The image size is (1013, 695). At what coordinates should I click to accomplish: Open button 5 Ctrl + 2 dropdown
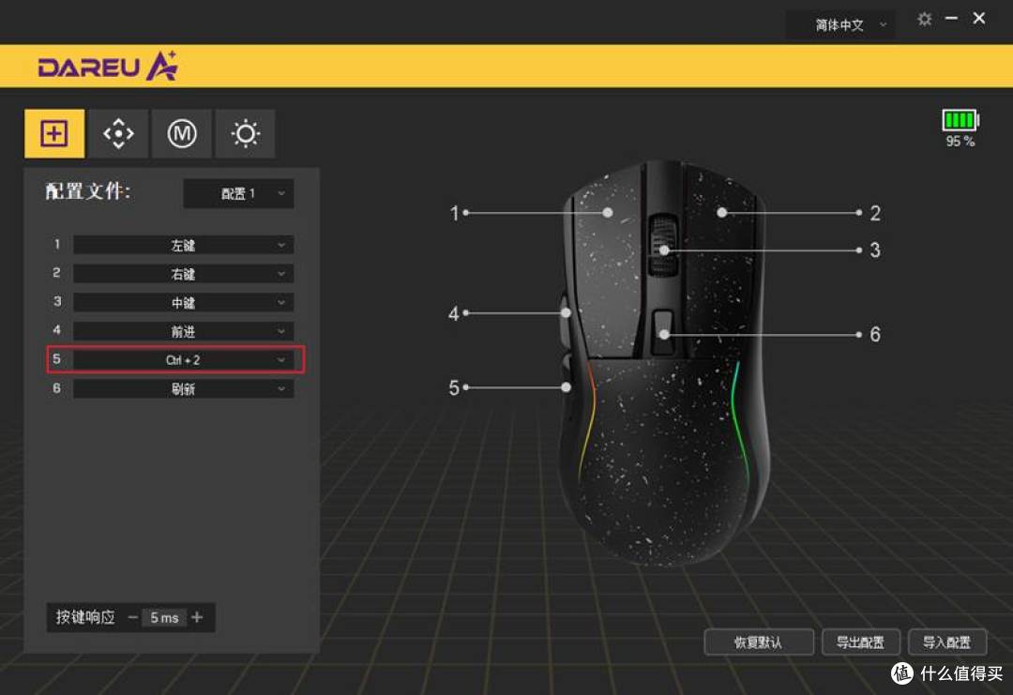tap(184, 360)
